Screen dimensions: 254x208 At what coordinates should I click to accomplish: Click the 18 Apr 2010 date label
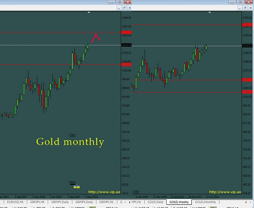coord(195,197)
